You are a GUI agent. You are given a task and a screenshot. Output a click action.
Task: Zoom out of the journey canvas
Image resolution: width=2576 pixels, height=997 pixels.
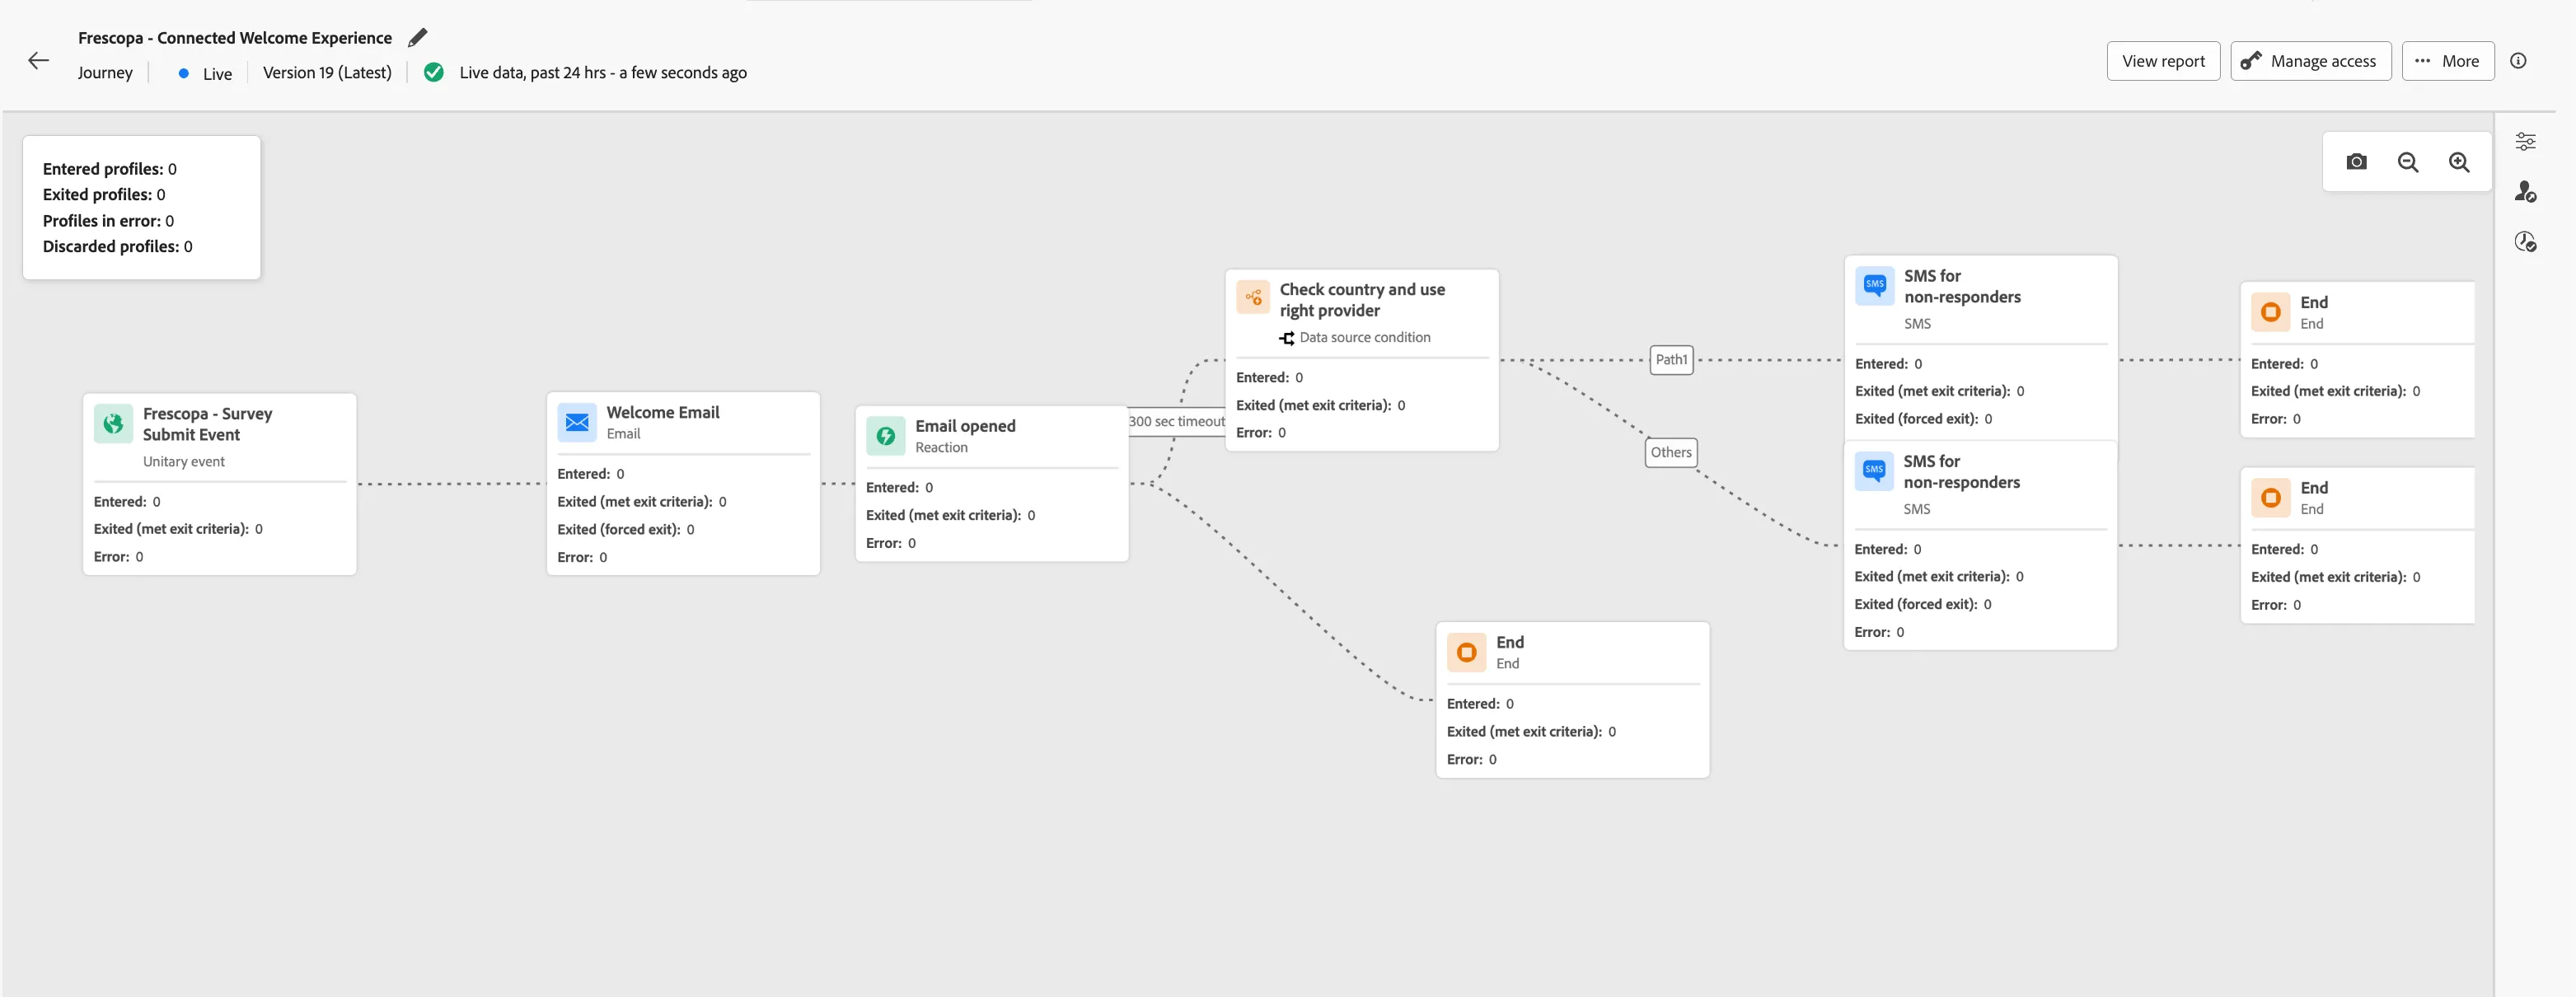pyautogui.click(x=2408, y=162)
